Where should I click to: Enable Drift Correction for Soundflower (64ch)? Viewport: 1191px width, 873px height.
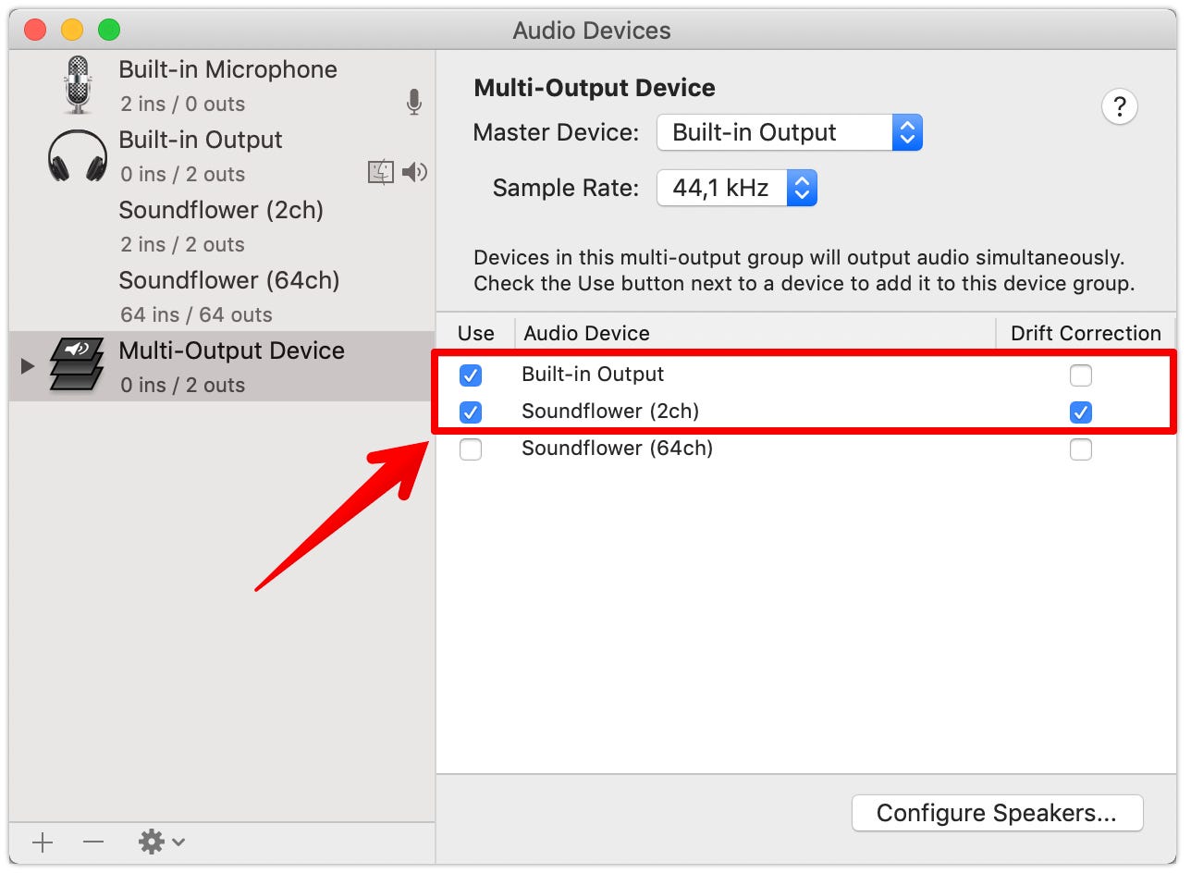click(1080, 449)
